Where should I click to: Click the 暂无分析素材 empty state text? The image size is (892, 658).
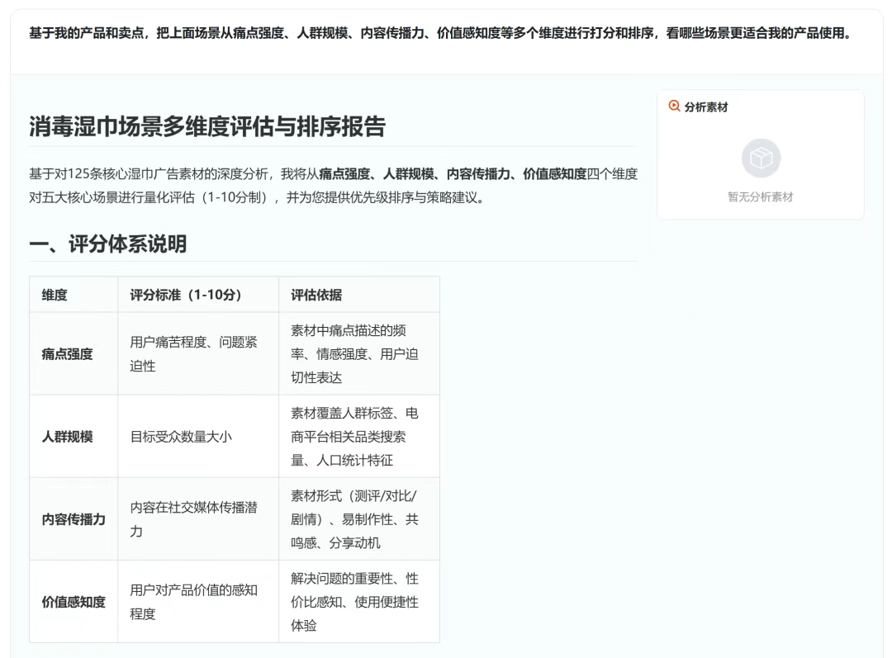pyautogui.click(x=760, y=197)
